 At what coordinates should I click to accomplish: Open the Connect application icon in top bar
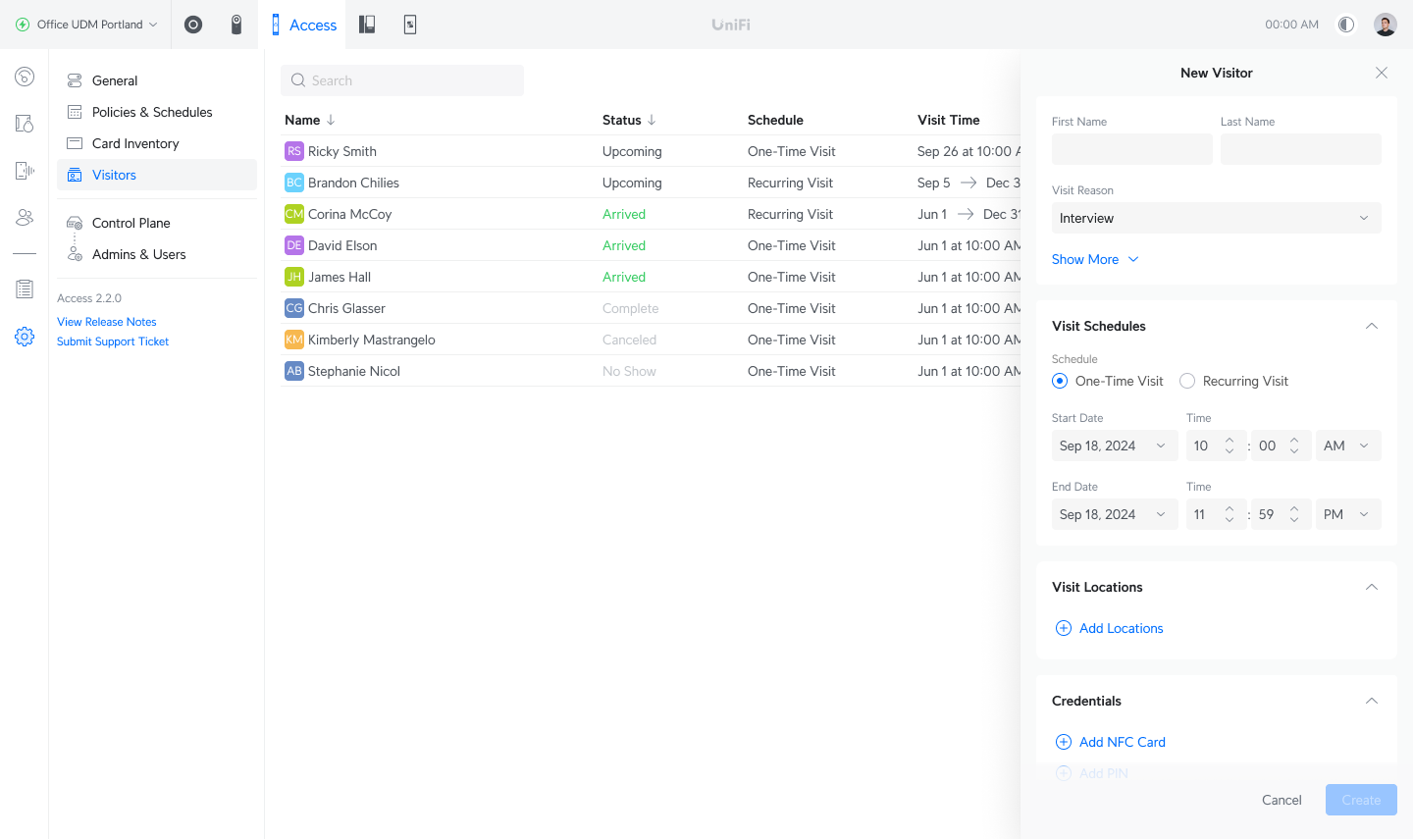point(410,25)
